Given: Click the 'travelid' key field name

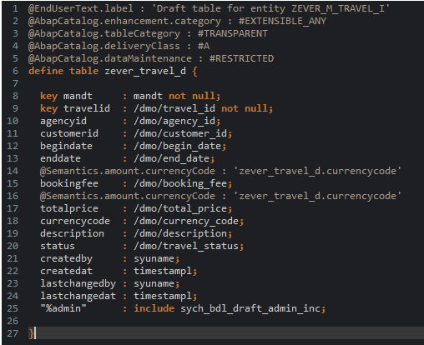Looking at the screenshot, I should 87,108.
